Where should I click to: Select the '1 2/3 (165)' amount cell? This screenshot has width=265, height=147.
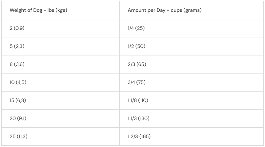(192, 136)
